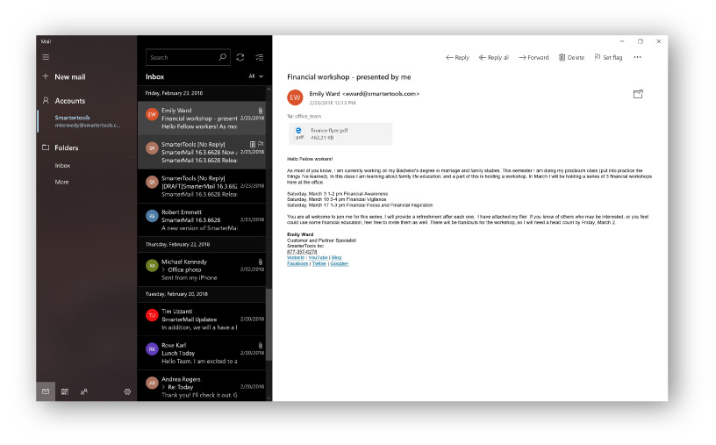
Task: Open SmarterTools SmarterMail 16.3.6628 Now email
Action: coord(202,152)
